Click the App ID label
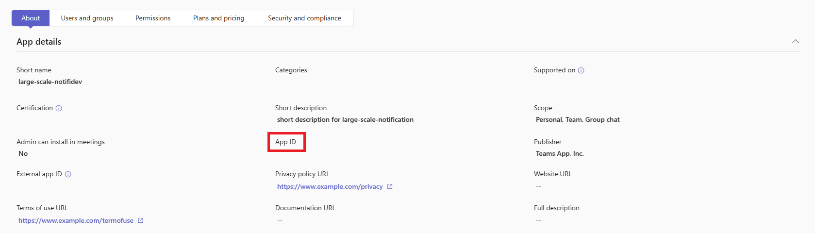The width and height of the screenshot is (815, 233). [285, 142]
